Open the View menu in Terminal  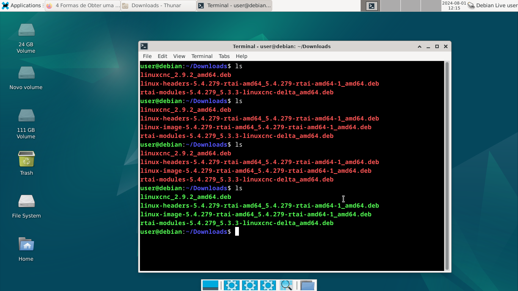pyautogui.click(x=179, y=56)
